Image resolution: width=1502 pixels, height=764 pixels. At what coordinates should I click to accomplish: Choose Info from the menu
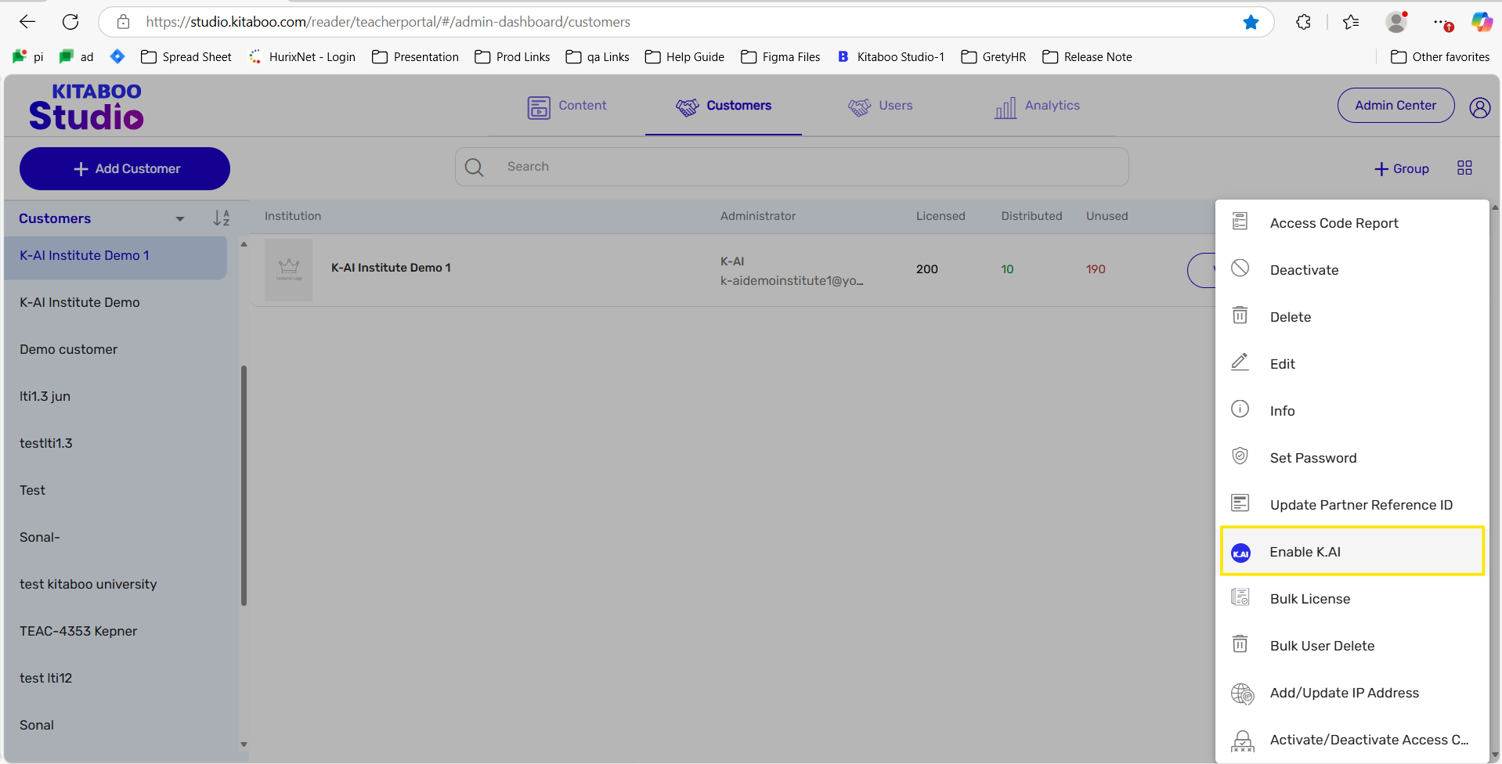(1352, 411)
